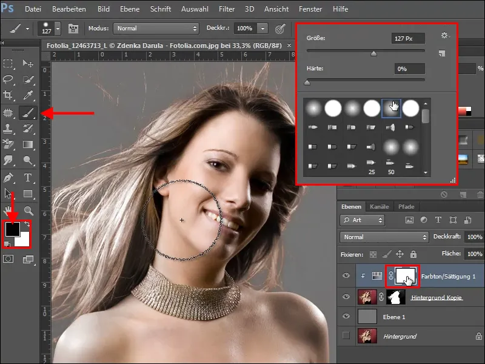Change the screen mode
This screenshot has height=364, width=485.
[28, 260]
